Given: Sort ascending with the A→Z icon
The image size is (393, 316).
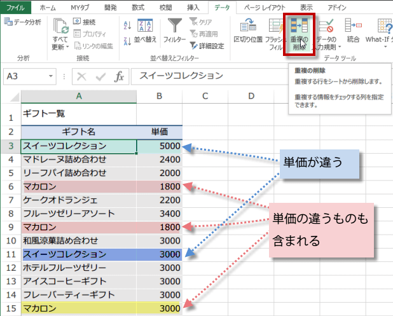Looking at the screenshot, I should [x=127, y=25].
